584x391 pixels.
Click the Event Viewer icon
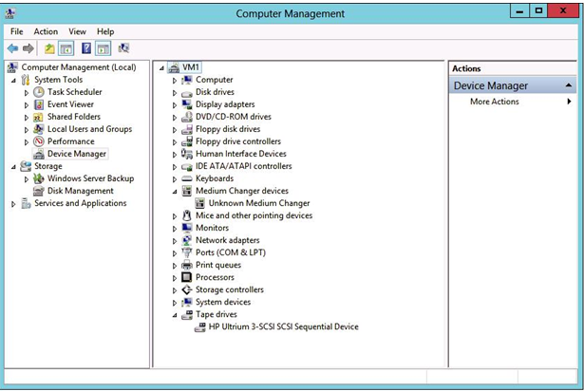coord(39,104)
